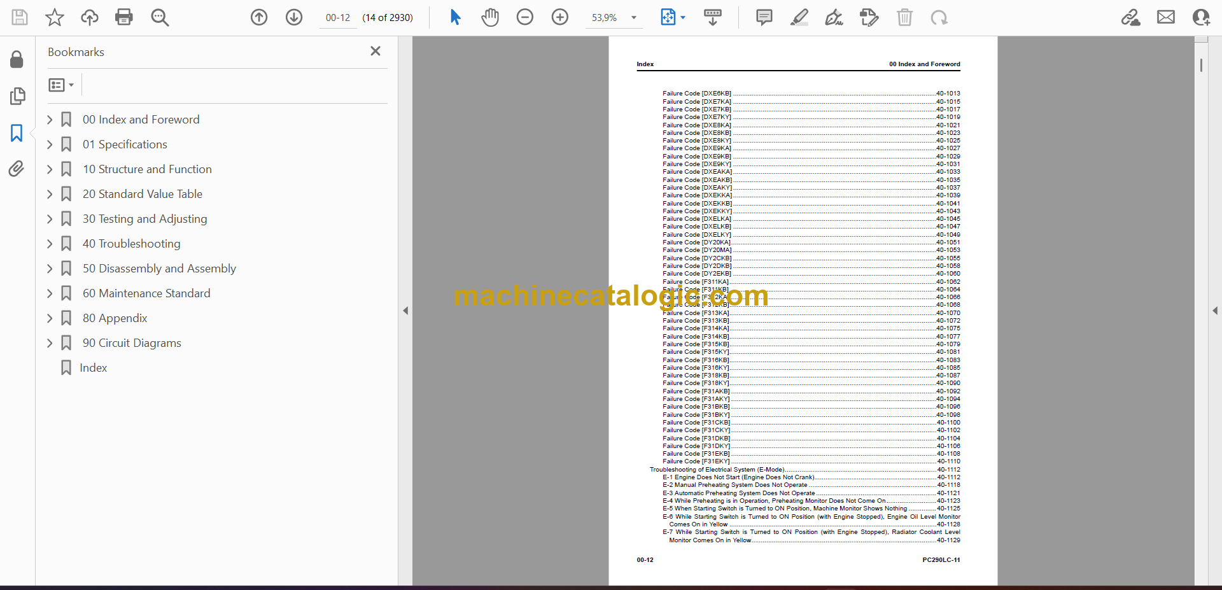Click the lock security icon in sidebar
Image resolution: width=1222 pixels, height=590 pixels.
17,59
